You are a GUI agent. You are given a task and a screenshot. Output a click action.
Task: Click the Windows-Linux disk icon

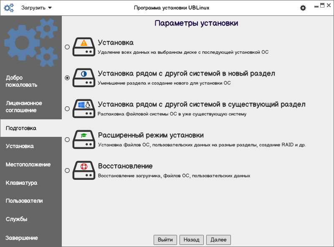point(84,108)
